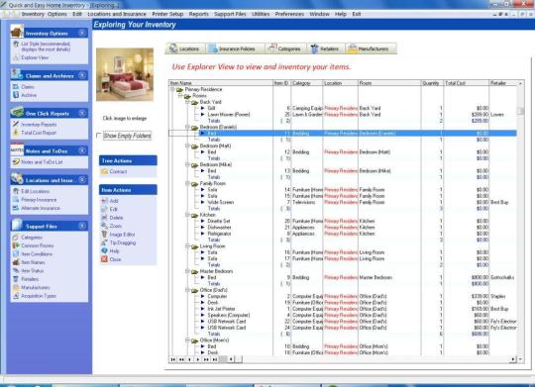Sort by the Total Cost column header
Image resolution: width=535 pixels, height=387 pixels.
pos(466,83)
